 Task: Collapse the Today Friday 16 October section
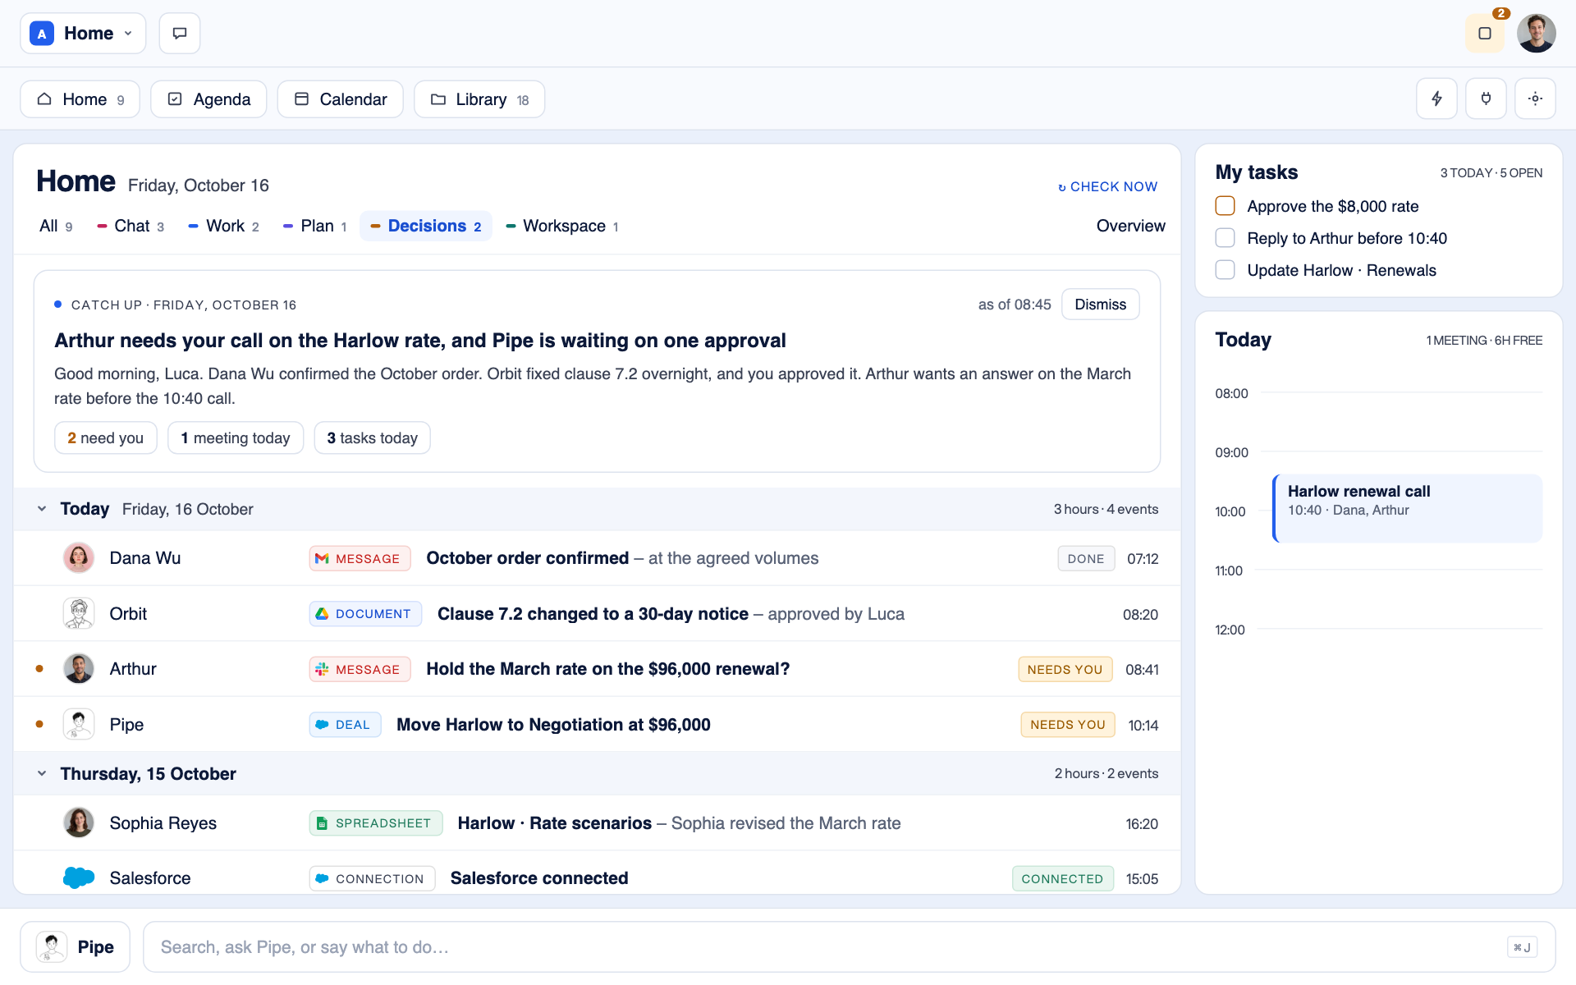(x=42, y=509)
